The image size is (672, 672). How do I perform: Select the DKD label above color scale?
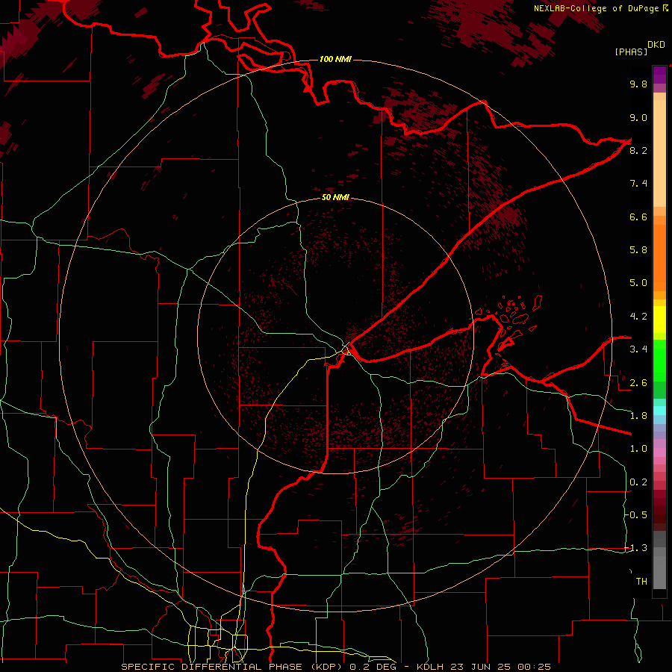click(656, 45)
